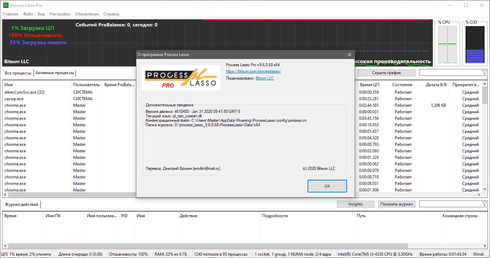This screenshot has width=490, height=258.
Task: Click the Имя ПК column header in the log
Action: (x=64, y=216)
